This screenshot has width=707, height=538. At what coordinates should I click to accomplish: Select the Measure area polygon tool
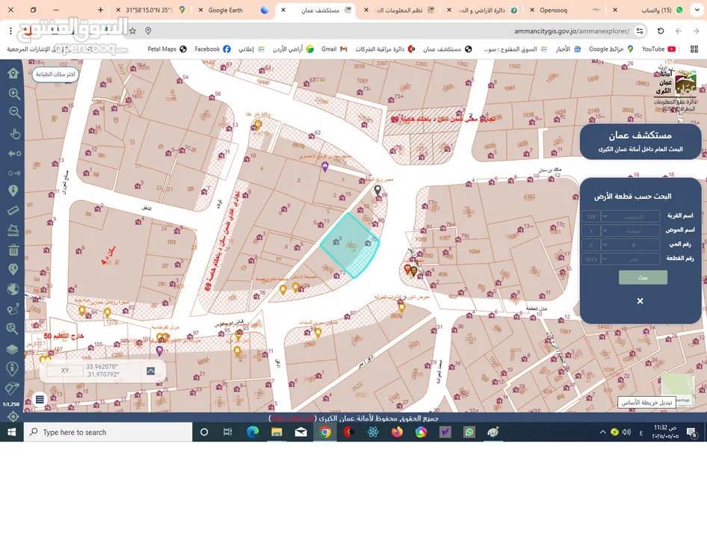[x=13, y=230]
